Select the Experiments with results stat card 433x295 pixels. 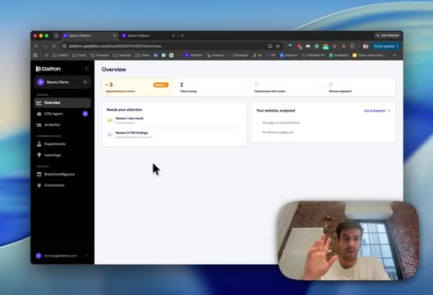(285, 87)
